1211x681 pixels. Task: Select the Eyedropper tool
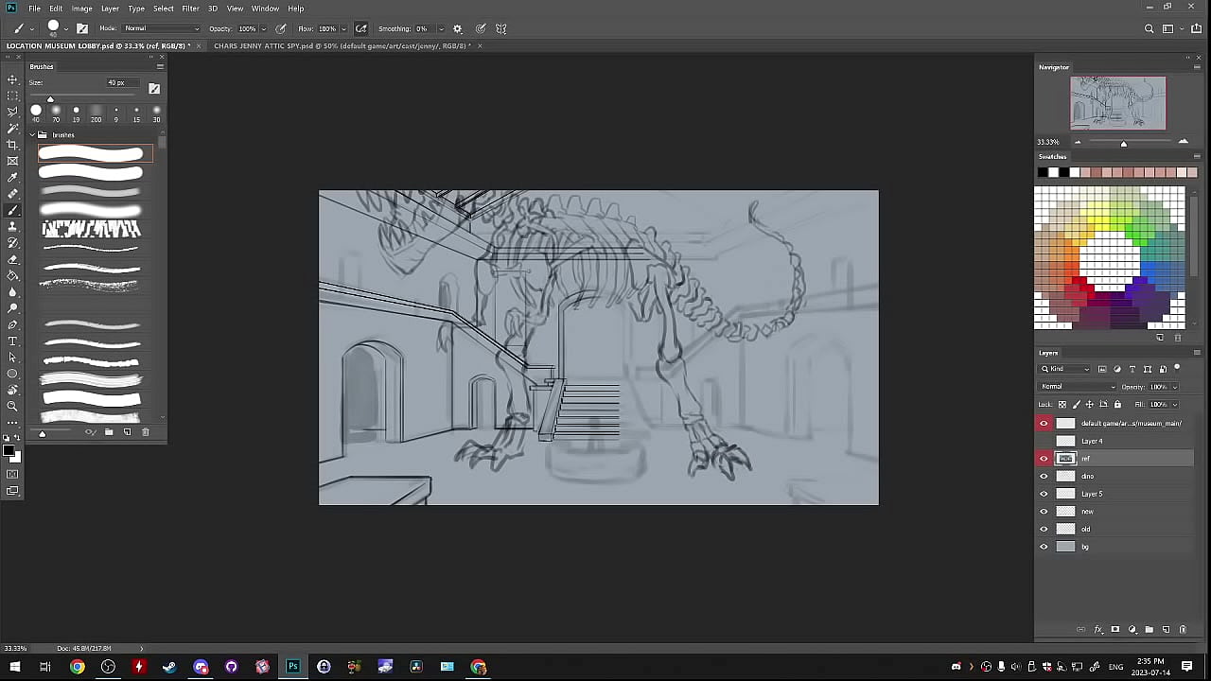12,177
